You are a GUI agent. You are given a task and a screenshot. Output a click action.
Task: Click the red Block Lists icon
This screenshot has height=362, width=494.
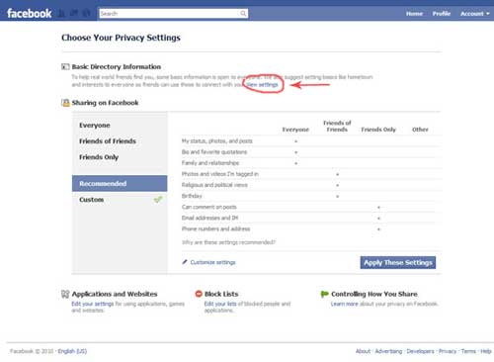[x=199, y=294]
